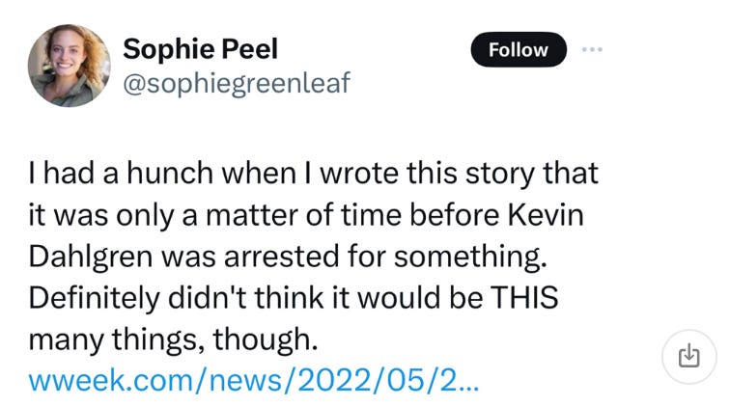Screen dimensions: 730x407
Task: Click 'arrested for something' tweet line
Action: pos(288,257)
